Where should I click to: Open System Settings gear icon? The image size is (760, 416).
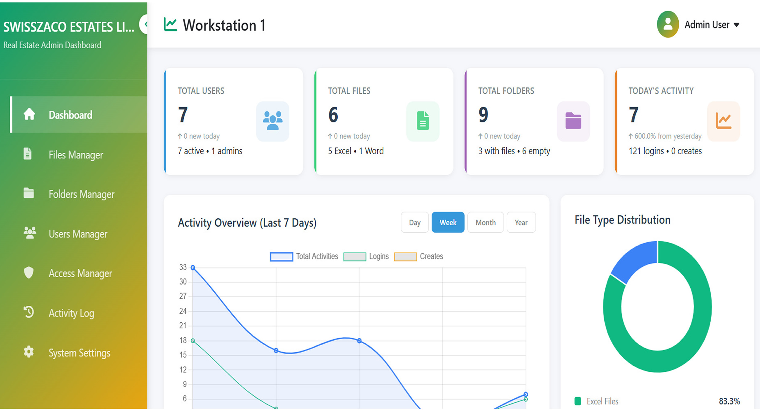pos(28,352)
